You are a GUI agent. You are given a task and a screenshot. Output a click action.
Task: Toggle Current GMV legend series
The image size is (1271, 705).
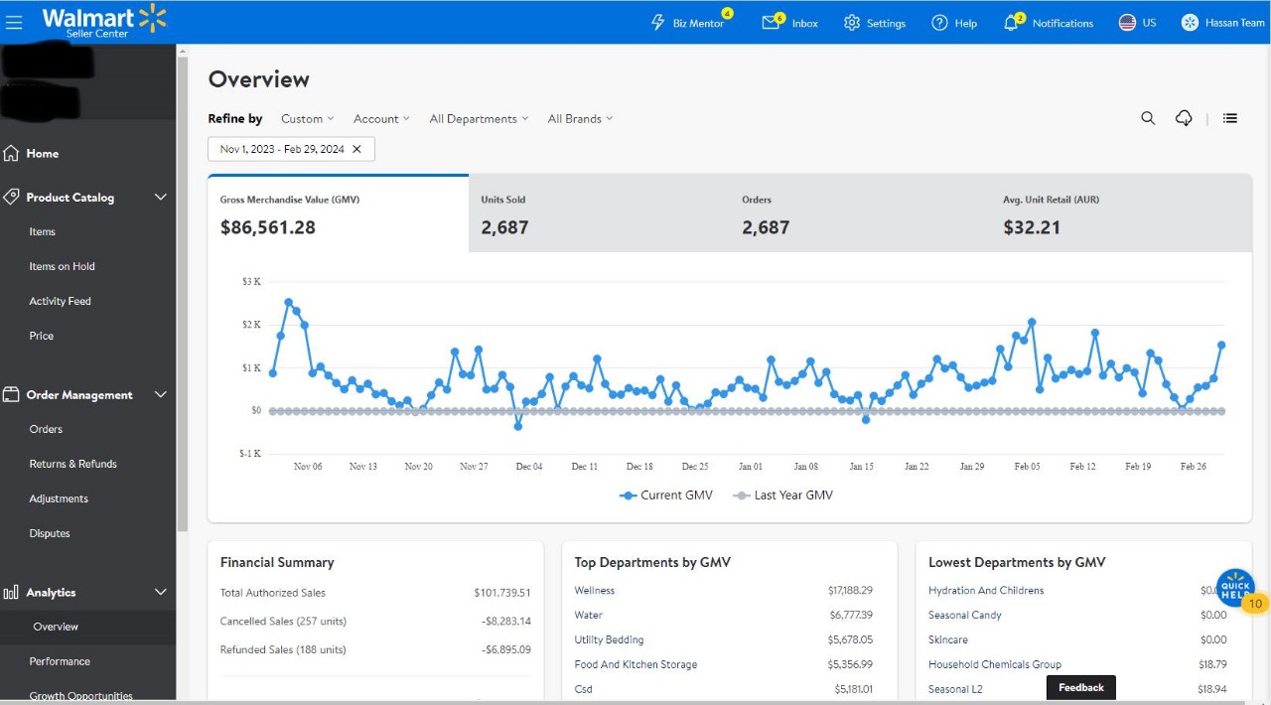(666, 494)
